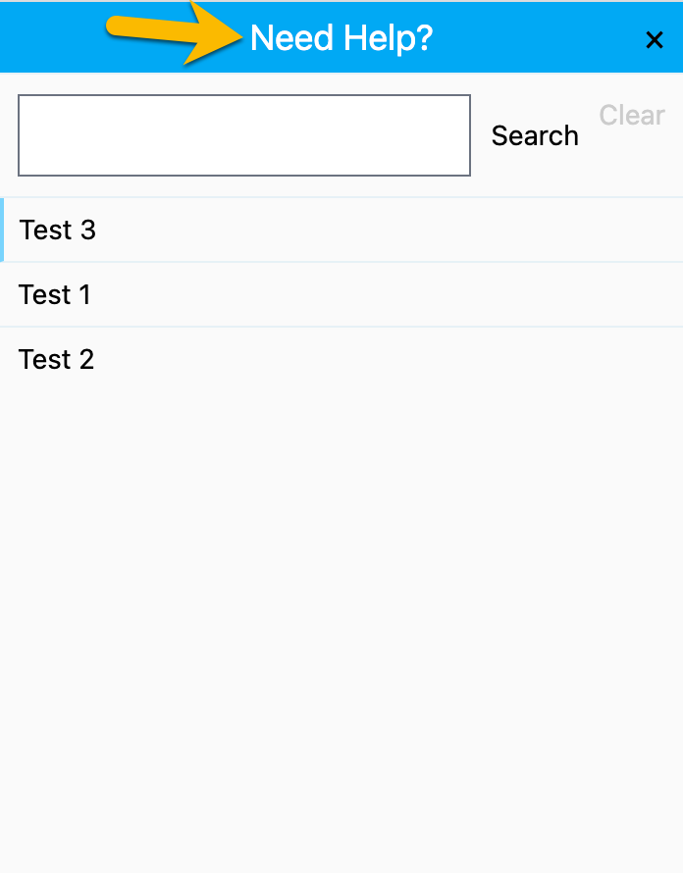Dismiss the help widget using the X icon

click(655, 40)
